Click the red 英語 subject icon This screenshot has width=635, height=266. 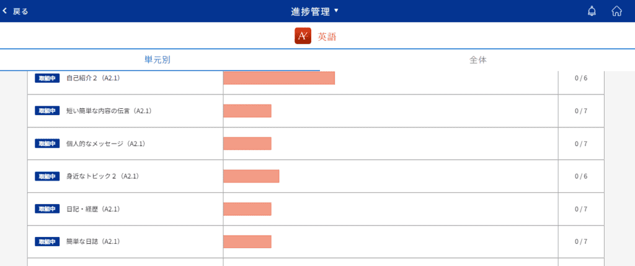[x=303, y=36]
